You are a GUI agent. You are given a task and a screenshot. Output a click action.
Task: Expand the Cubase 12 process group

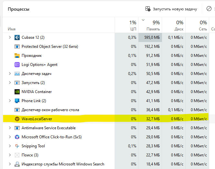pos(10,37)
